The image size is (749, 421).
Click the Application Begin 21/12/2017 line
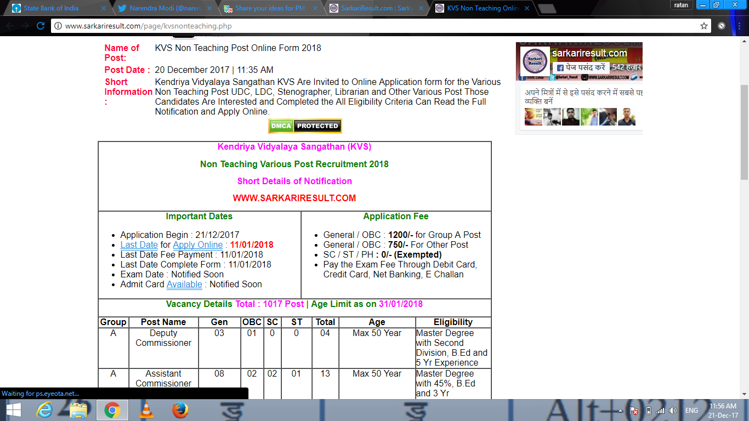pyautogui.click(x=180, y=235)
